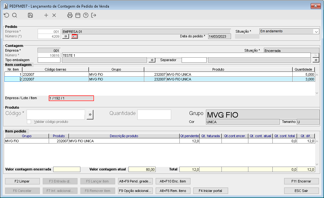Click the Alt+F9 Pend. grade button
The image size is (324, 198).
tap(135, 181)
